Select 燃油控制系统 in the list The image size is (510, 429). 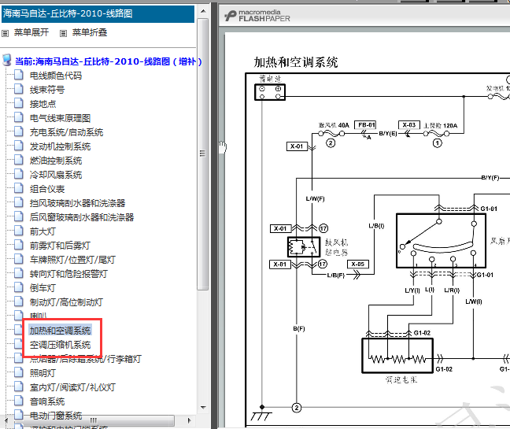tap(56, 161)
